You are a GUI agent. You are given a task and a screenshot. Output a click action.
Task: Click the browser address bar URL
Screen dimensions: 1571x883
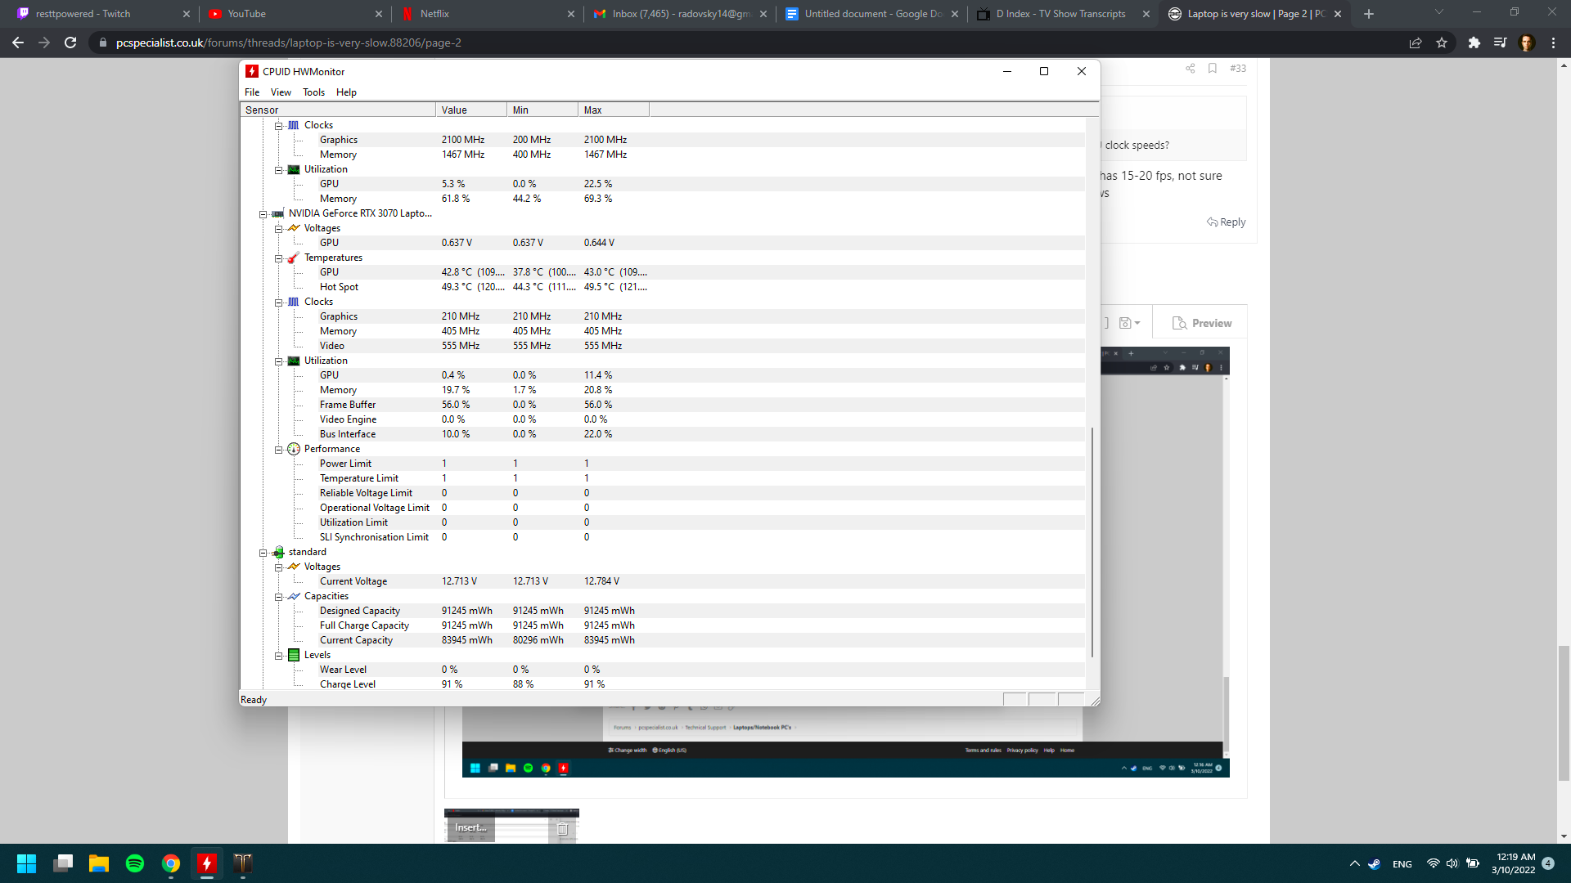tap(288, 43)
